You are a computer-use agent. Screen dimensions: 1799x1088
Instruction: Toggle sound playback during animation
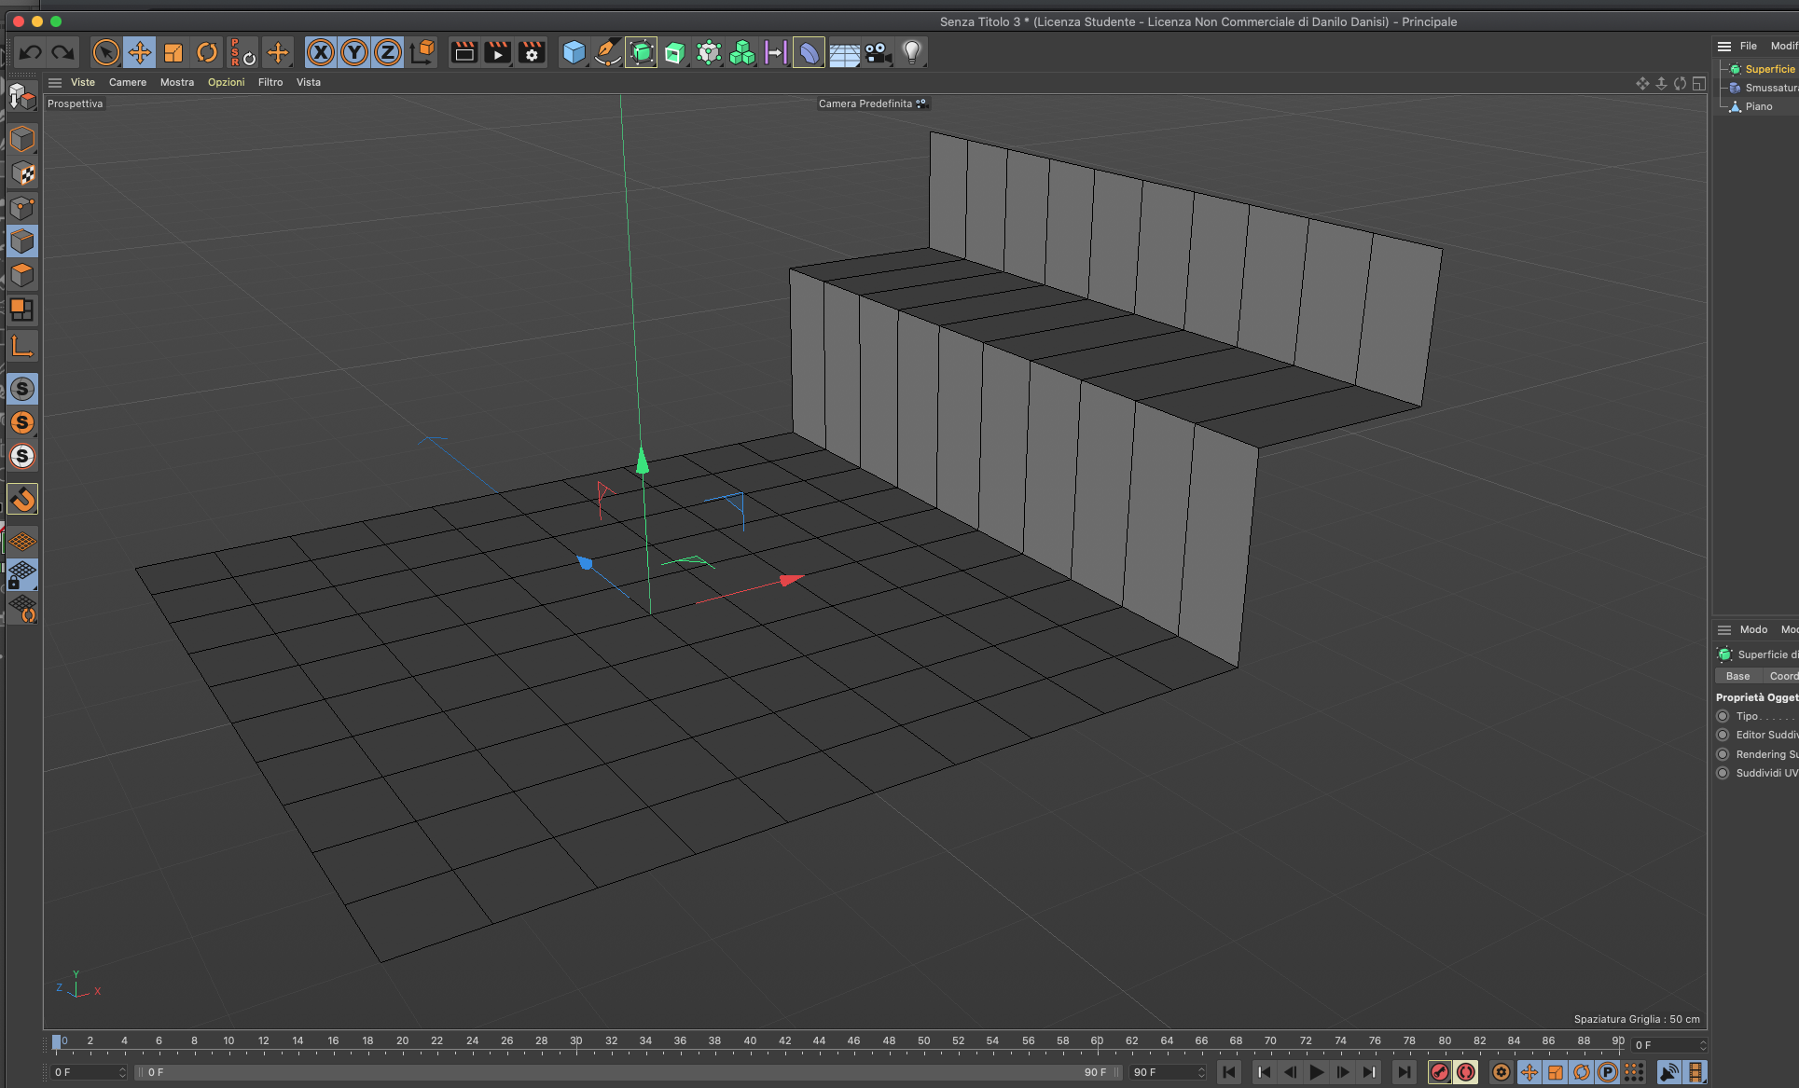pos(1668,1072)
